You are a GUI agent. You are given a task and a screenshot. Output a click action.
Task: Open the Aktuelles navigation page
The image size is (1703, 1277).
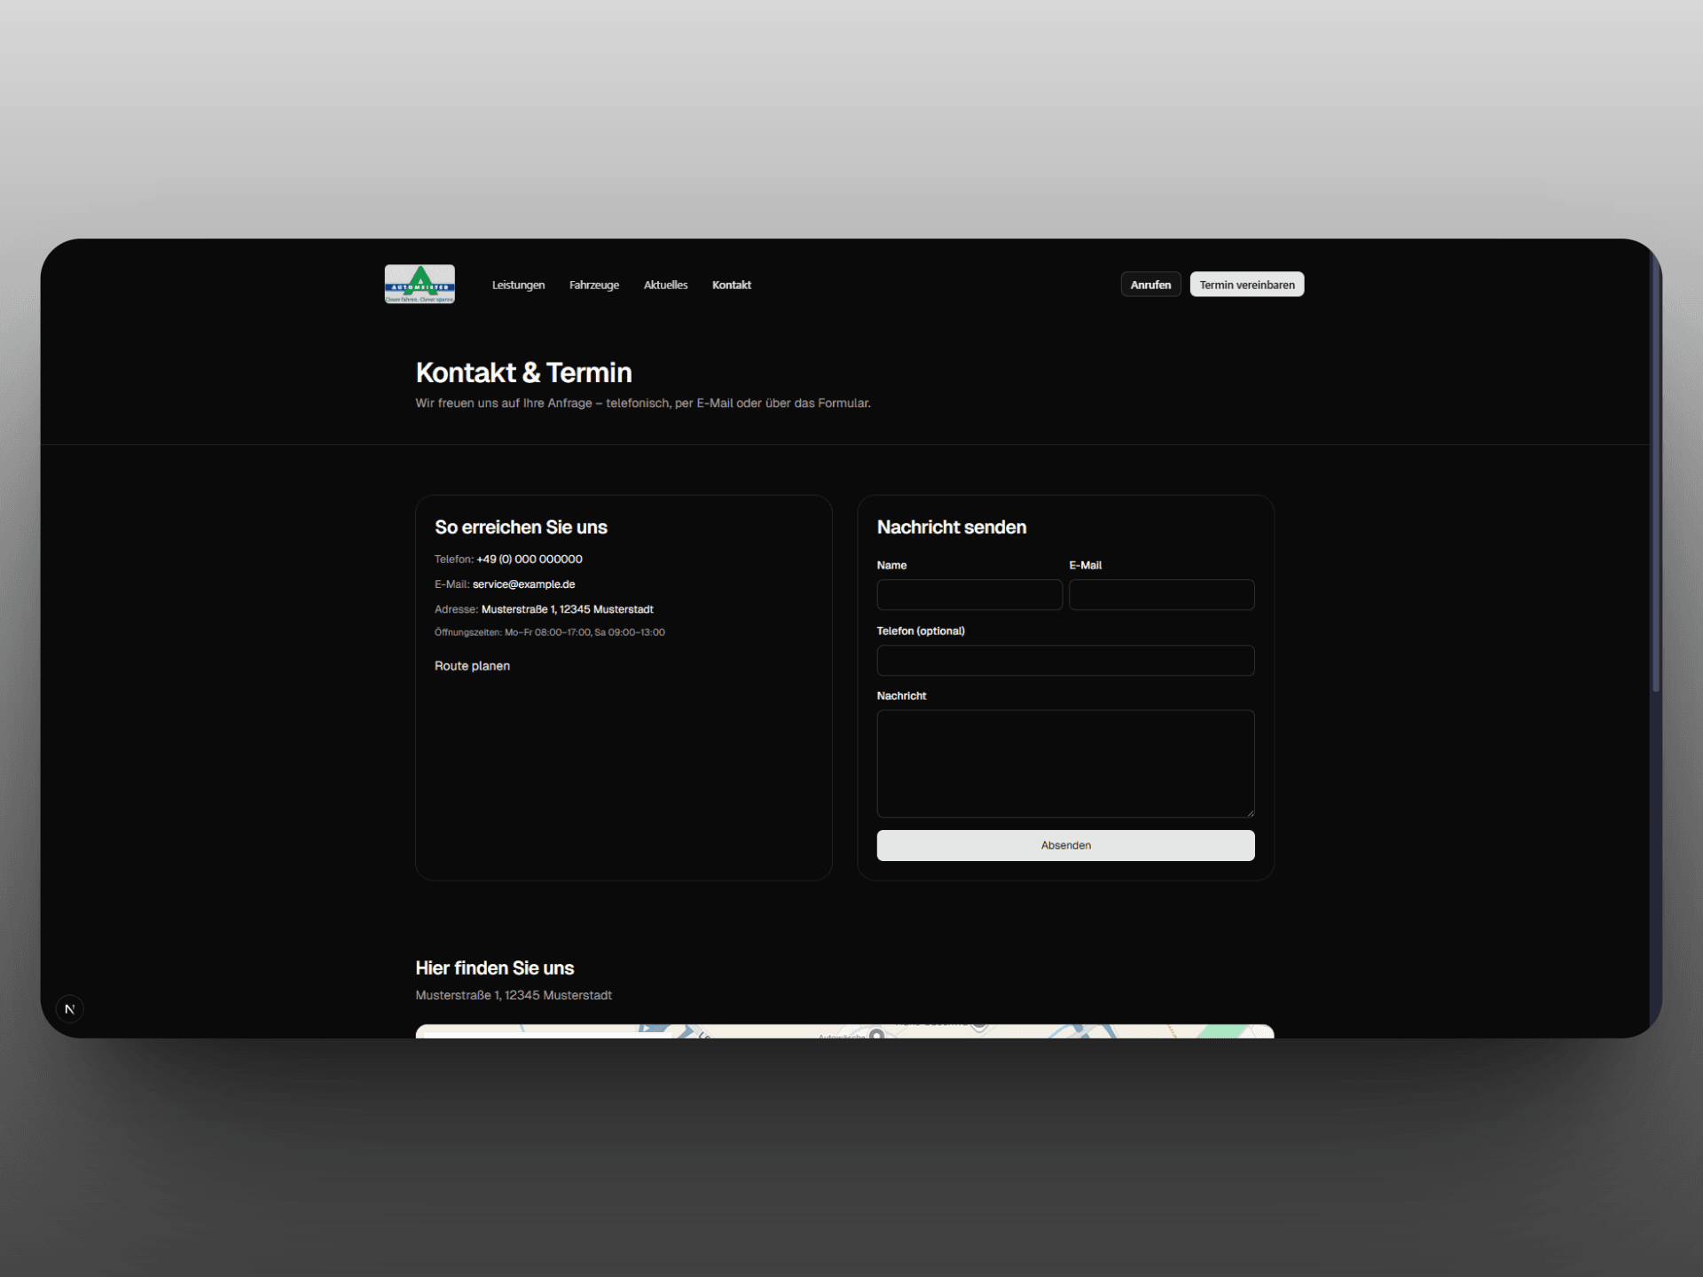tap(665, 285)
